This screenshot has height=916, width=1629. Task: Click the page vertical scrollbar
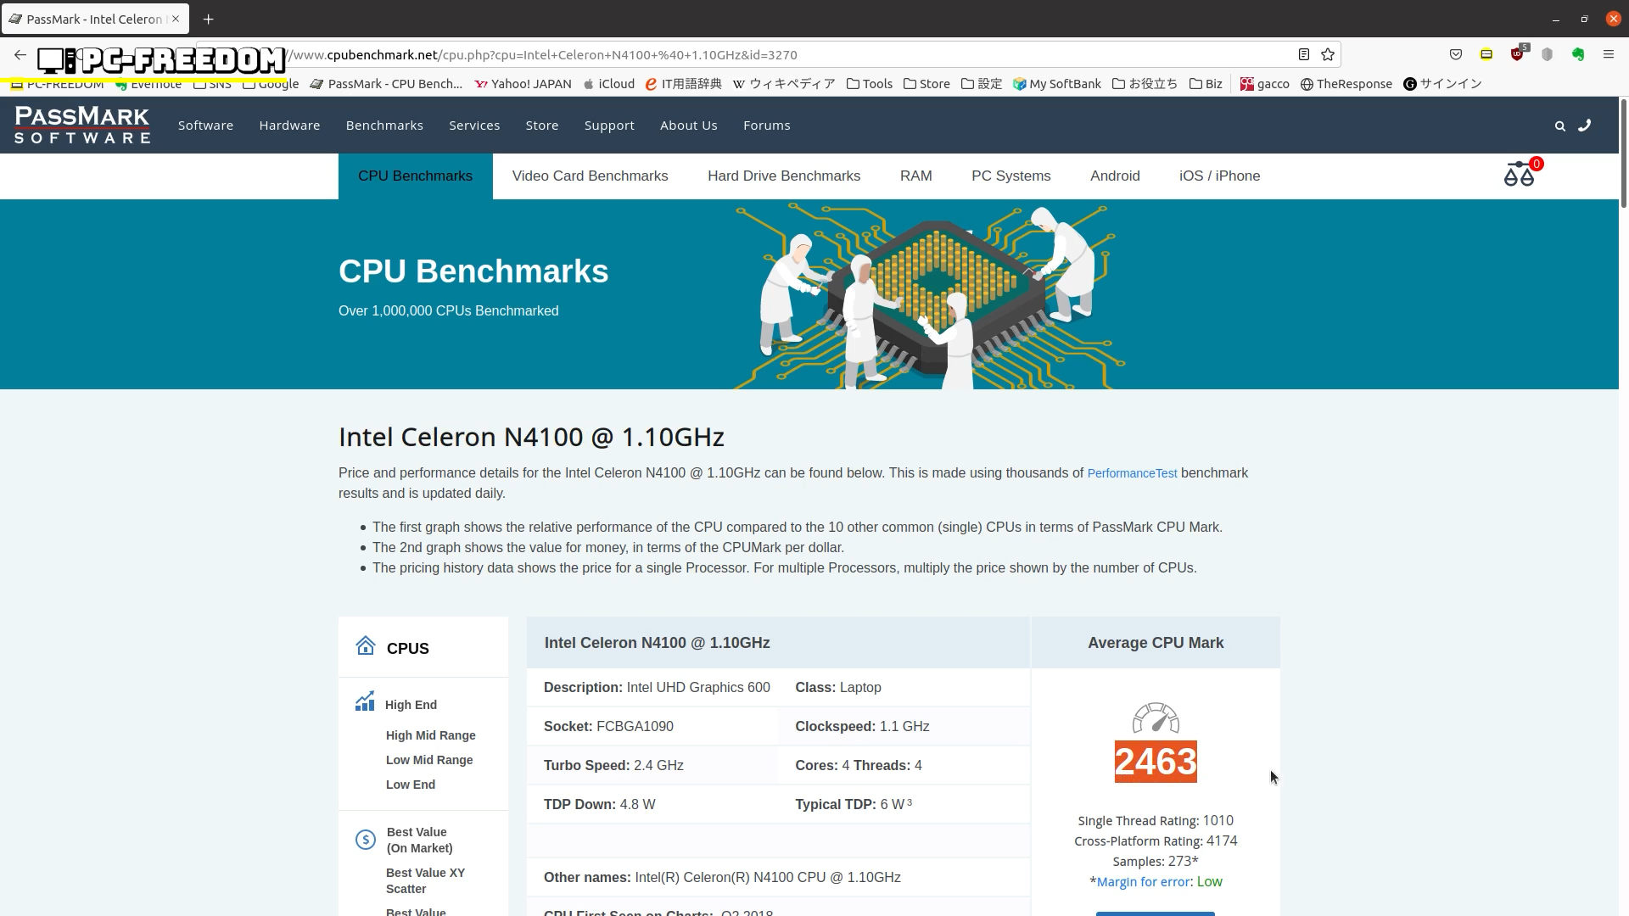[1623, 153]
